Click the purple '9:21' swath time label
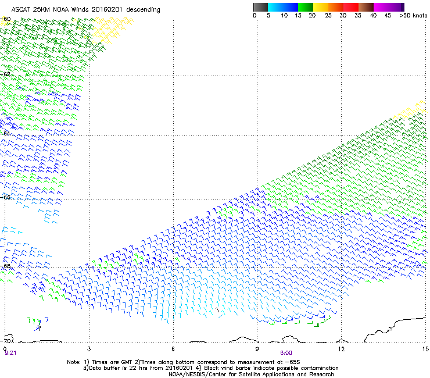 pyautogui.click(x=10, y=353)
